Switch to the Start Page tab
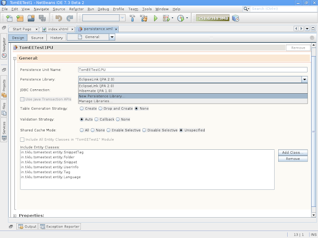 tap(22, 29)
